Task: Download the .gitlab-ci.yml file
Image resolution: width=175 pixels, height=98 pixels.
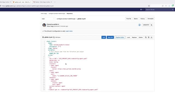Action: pyautogui.click(x=151, y=37)
